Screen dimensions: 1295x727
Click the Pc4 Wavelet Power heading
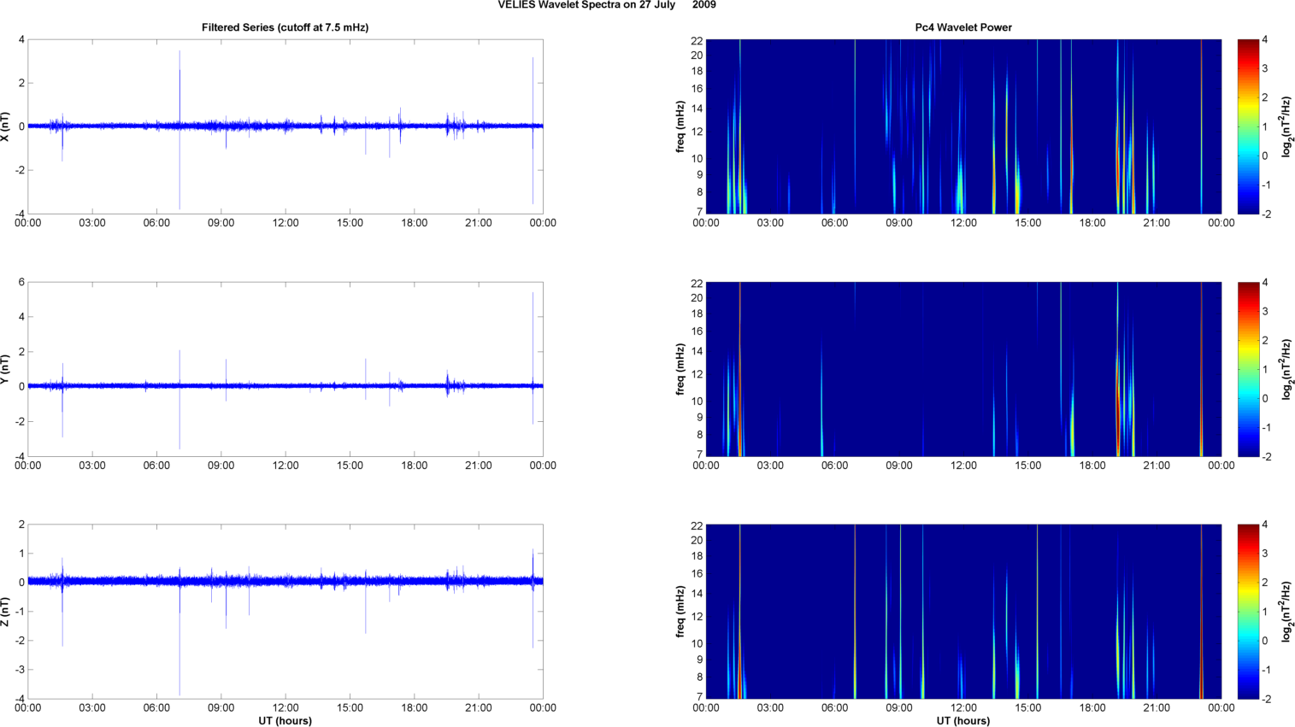(x=963, y=27)
